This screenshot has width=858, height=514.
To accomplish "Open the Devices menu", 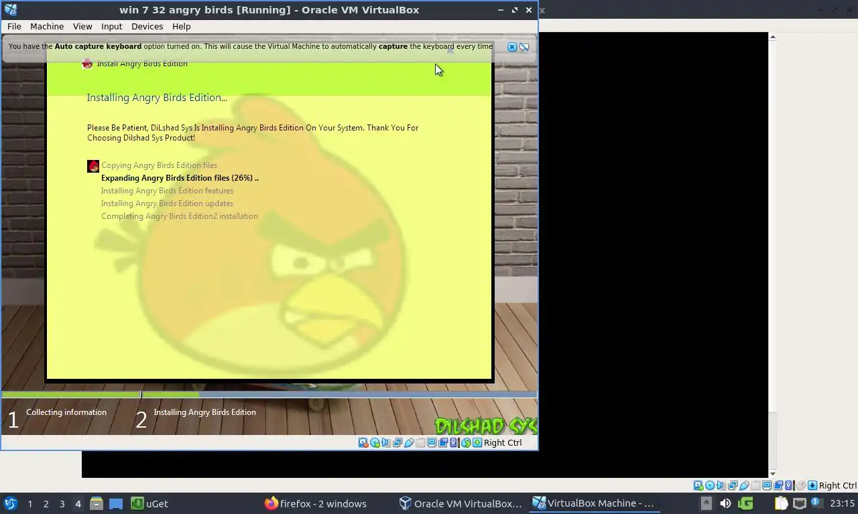I will (x=147, y=26).
